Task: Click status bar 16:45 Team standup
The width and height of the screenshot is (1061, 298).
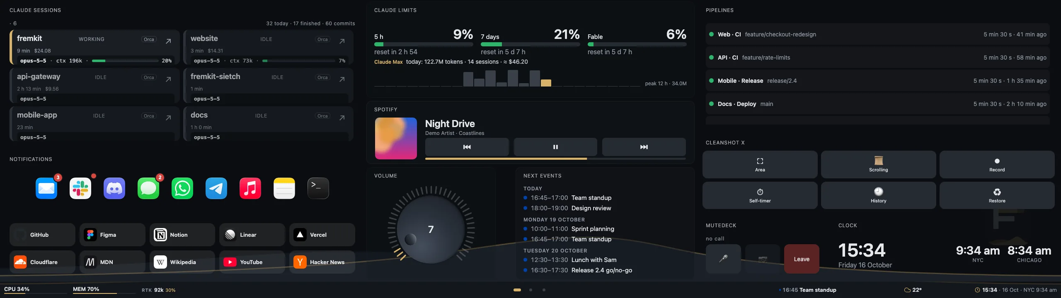Action: (808, 290)
